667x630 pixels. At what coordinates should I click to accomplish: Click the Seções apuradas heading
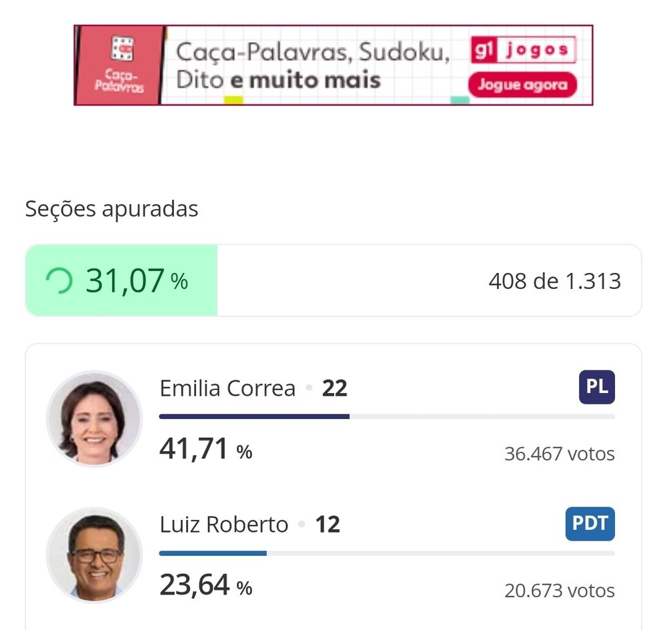(111, 209)
